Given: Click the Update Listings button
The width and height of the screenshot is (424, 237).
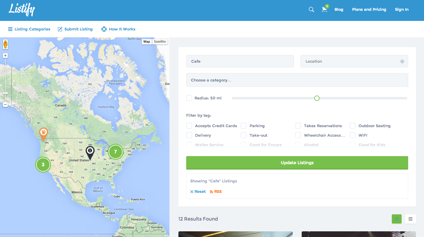Looking at the screenshot, I should [x=297, y=163].
